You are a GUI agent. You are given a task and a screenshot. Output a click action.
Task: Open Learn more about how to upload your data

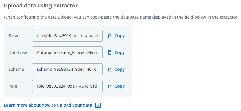[48, 105]
